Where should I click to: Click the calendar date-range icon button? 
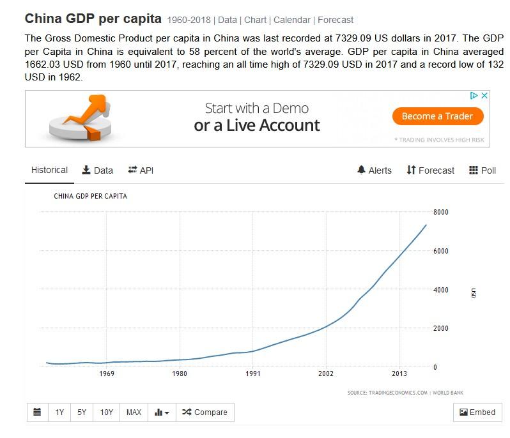[37, 412]
